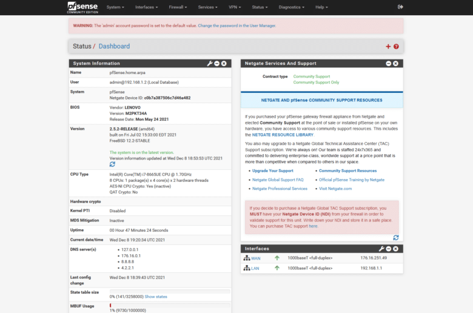Refresh version information update check icon
Viewport: 473px width, 313px height.
112,164
